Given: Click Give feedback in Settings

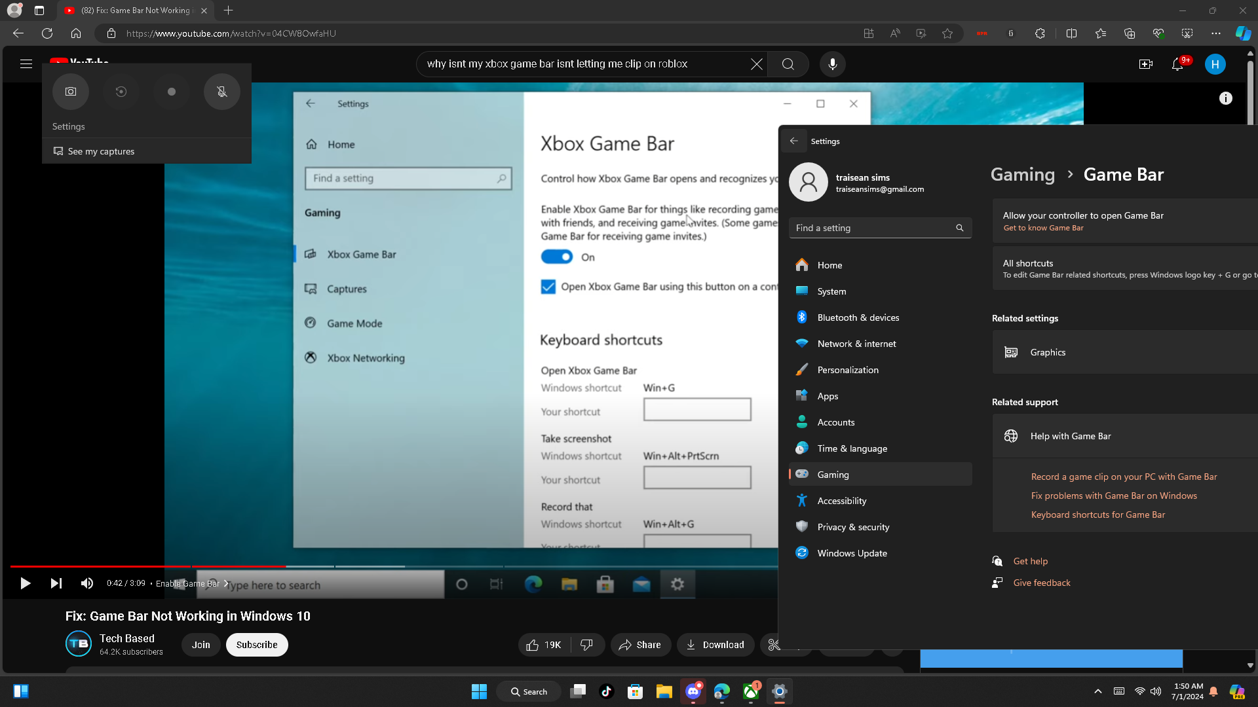Looking at the screenshot, I should coord(1042,583).
